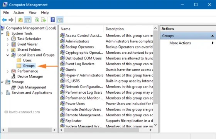Click the tree pane horizontal scrollbar thumb
The image size is (216, 139).
click(x=30, y=130)
